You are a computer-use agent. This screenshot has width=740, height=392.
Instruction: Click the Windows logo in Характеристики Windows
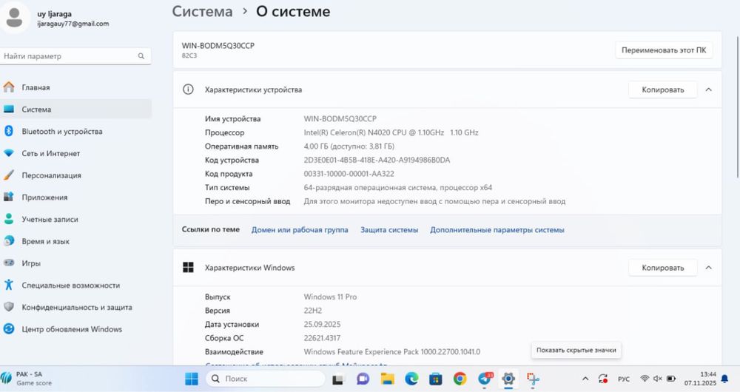tap(188, 268)
